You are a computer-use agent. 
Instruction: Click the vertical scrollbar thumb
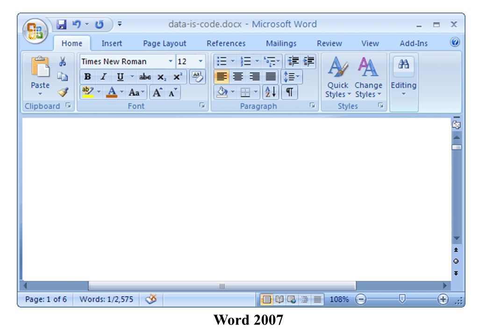click(456, 147)
